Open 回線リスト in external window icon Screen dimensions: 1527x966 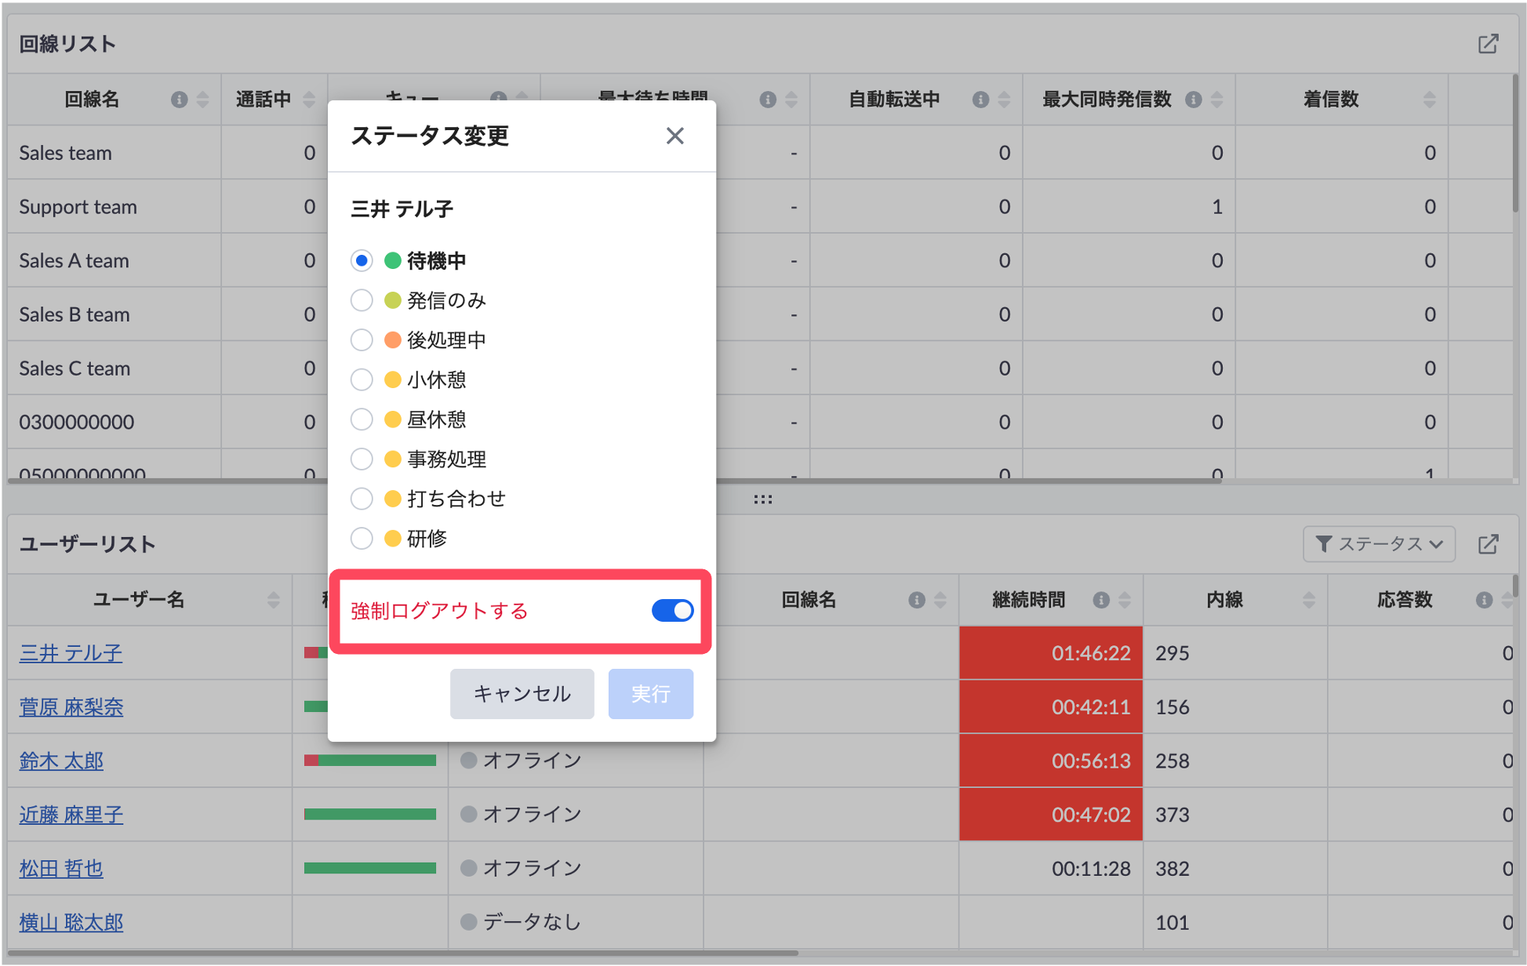point(1488,44)
